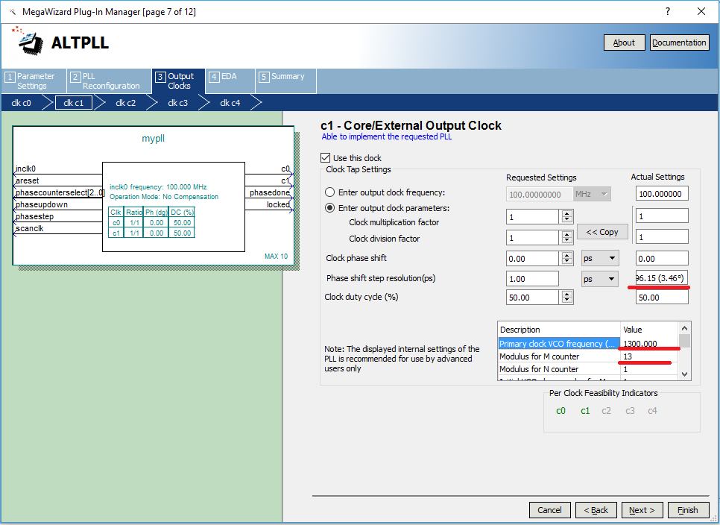Click the requested clock phase shift field
Viewport: 720px width, 525px height.
point(533,259)
